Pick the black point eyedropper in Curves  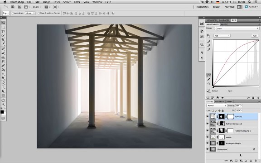point(209,41)
